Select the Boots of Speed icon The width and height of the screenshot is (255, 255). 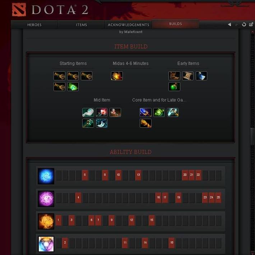coord(174,76)
